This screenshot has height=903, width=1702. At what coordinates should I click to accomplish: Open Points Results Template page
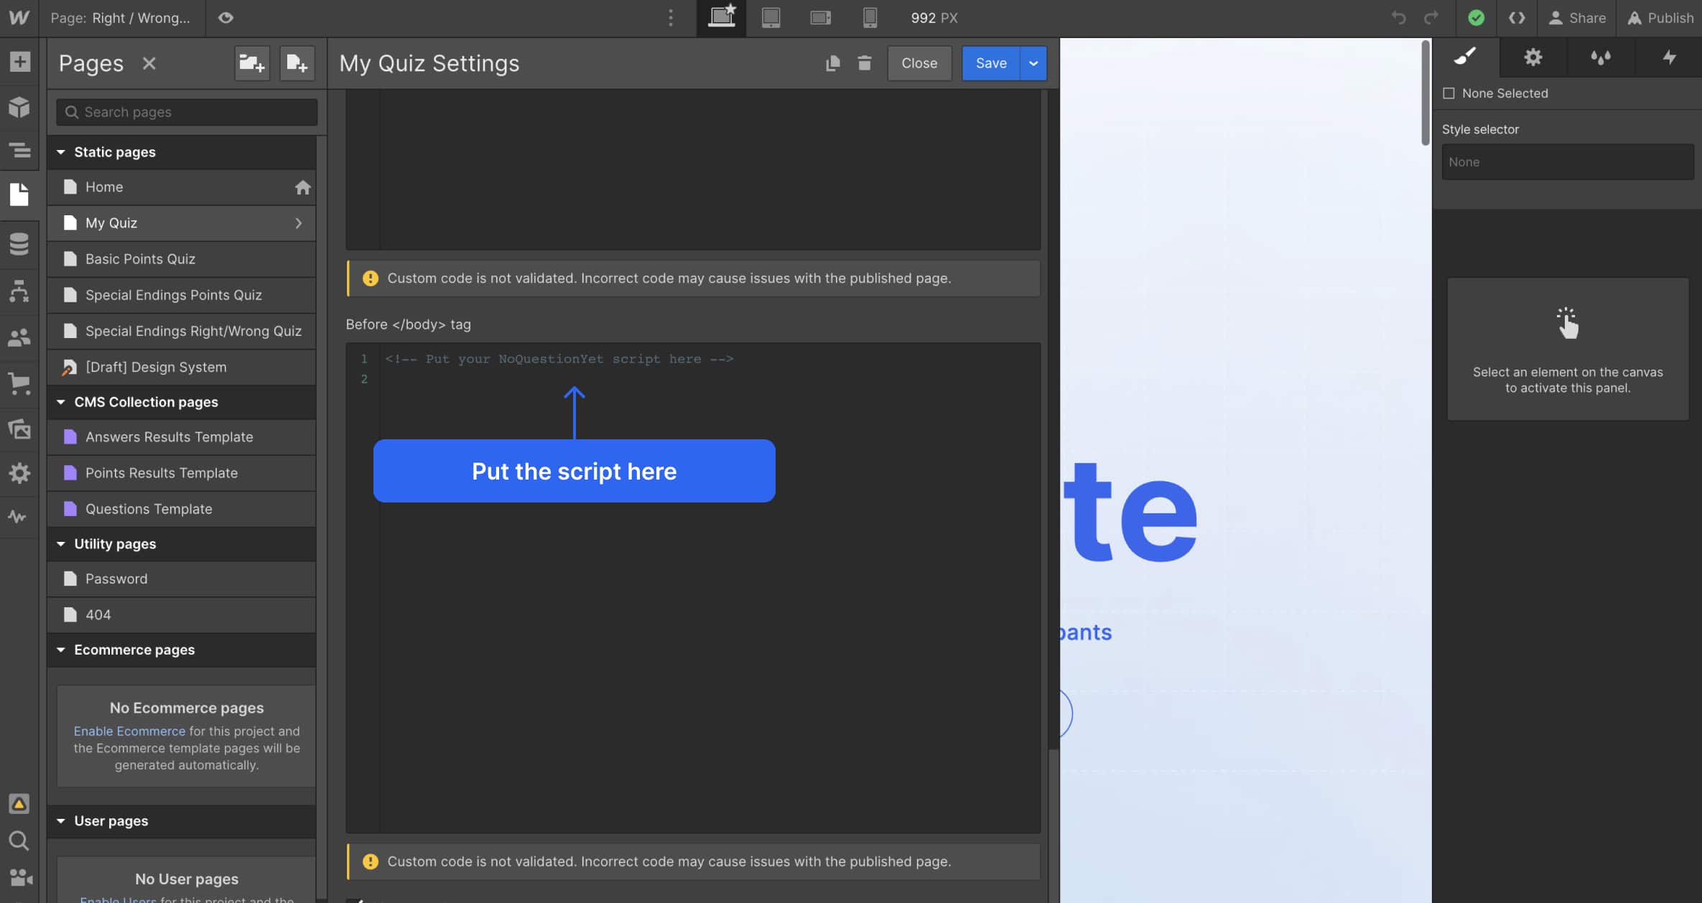(182, 473)
